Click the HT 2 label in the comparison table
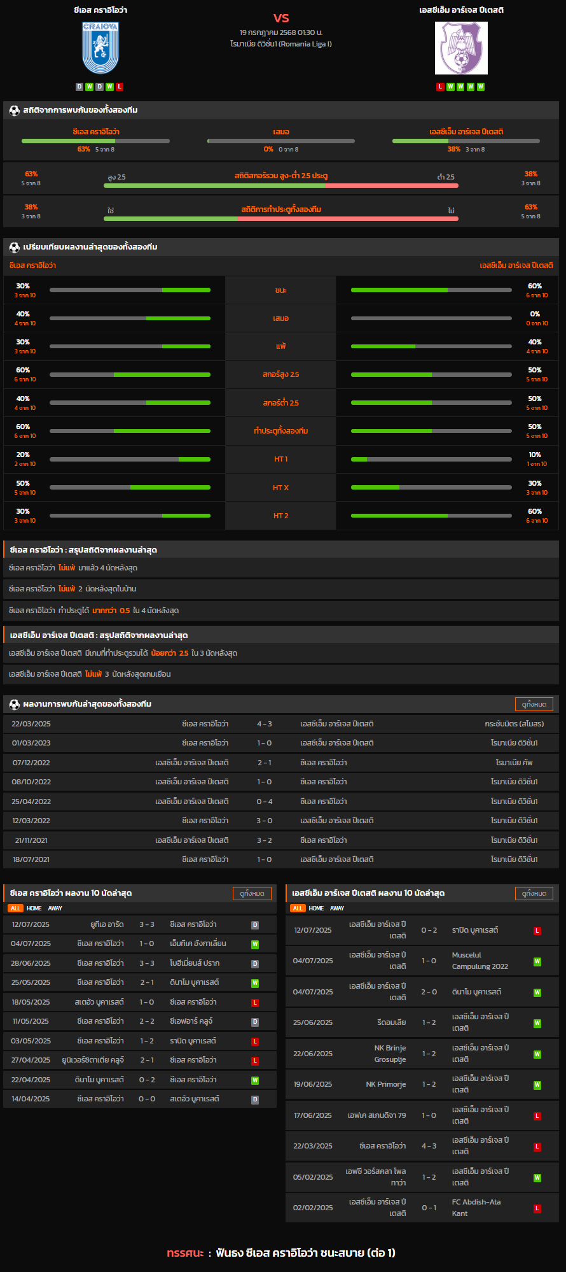This screenshot has height=1272, width=566. click(x=280, y=516)
